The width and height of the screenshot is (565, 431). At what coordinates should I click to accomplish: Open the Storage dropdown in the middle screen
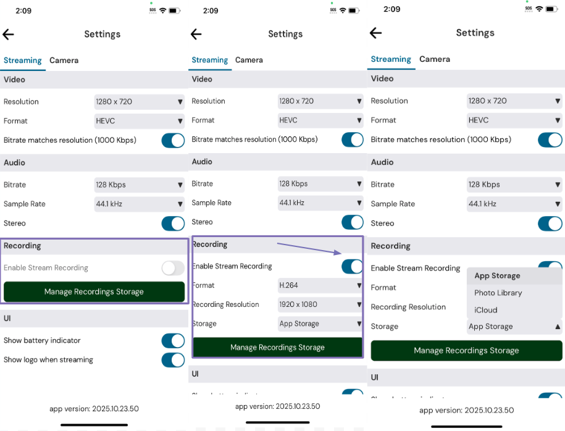pyautogui.click(x=320, y=324)
